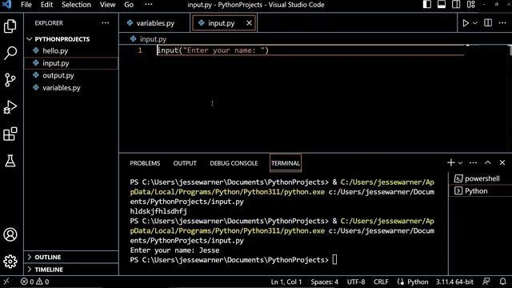The width and height of the screenshot is (512, 288).
Task: Close the input.py tab
Action: 249,23
